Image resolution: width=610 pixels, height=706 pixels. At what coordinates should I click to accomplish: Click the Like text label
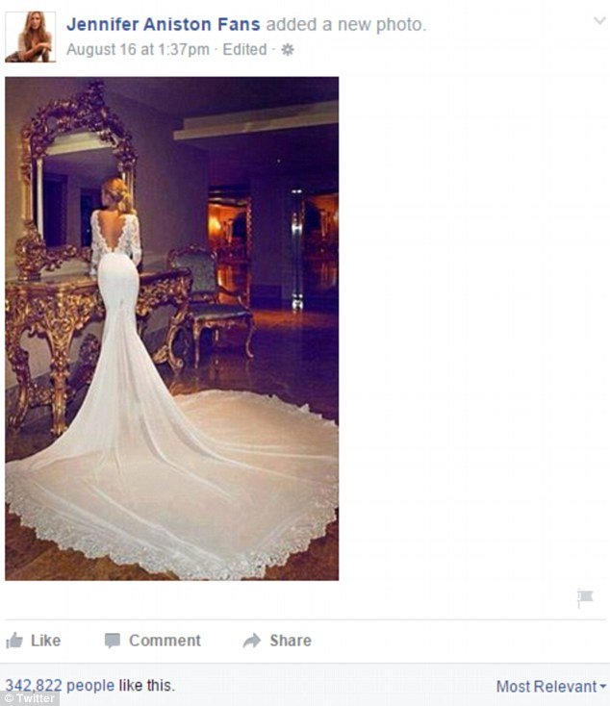(x=45, y=641)
